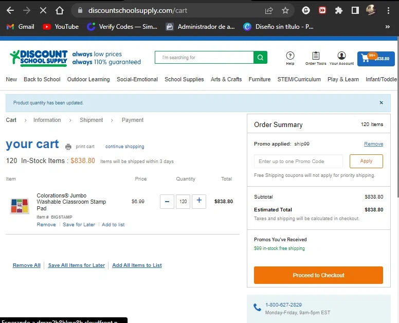Viewport: 399px width, 323px height.
Task: Open Outdoor Learning menu
Action: 88,79
